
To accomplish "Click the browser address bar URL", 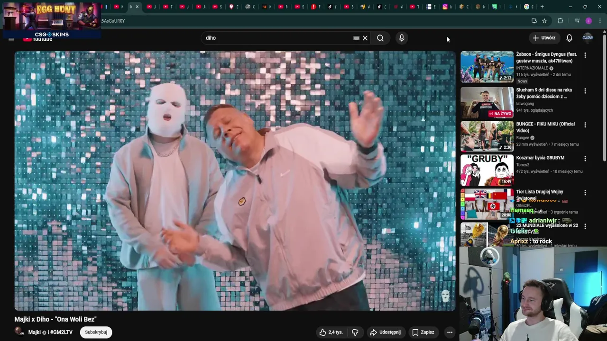I will pyautogui.click(x=113, y=21).
